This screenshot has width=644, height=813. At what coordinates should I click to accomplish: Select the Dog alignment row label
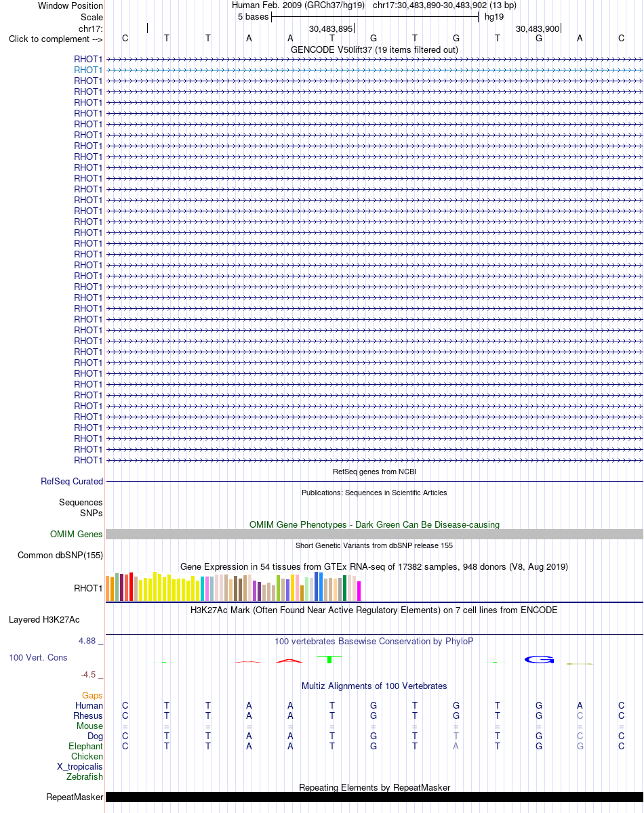pyautogui.click(x=95, y=736)
